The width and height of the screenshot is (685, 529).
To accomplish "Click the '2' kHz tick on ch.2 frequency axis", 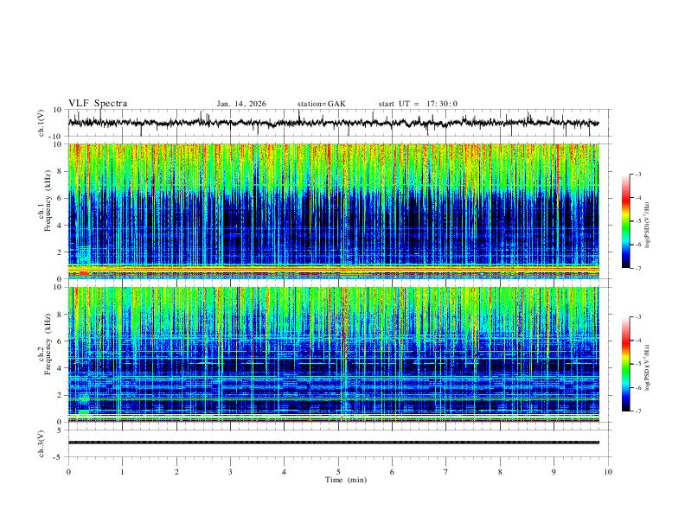I will click(x=61, y=395).
